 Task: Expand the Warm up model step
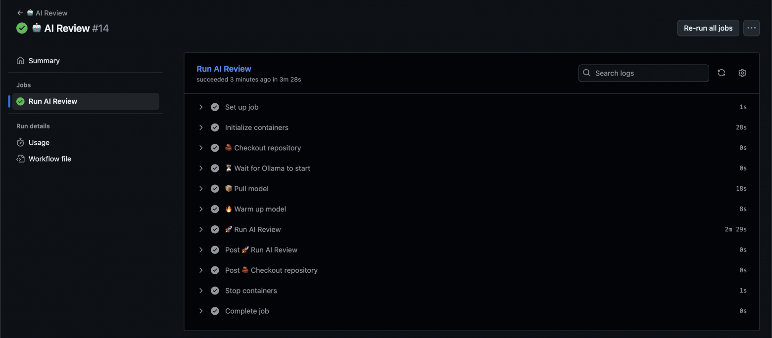point(201,209)
